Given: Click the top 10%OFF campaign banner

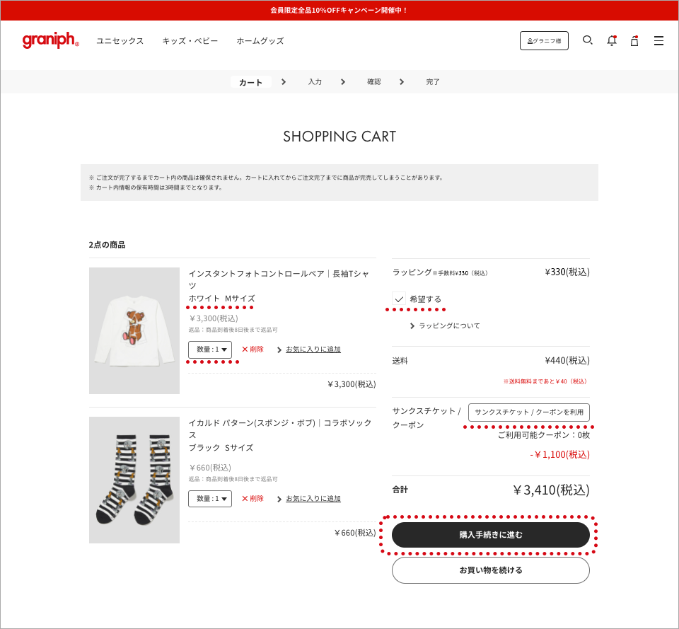Looking at the screenshot, I should (339, 11).
